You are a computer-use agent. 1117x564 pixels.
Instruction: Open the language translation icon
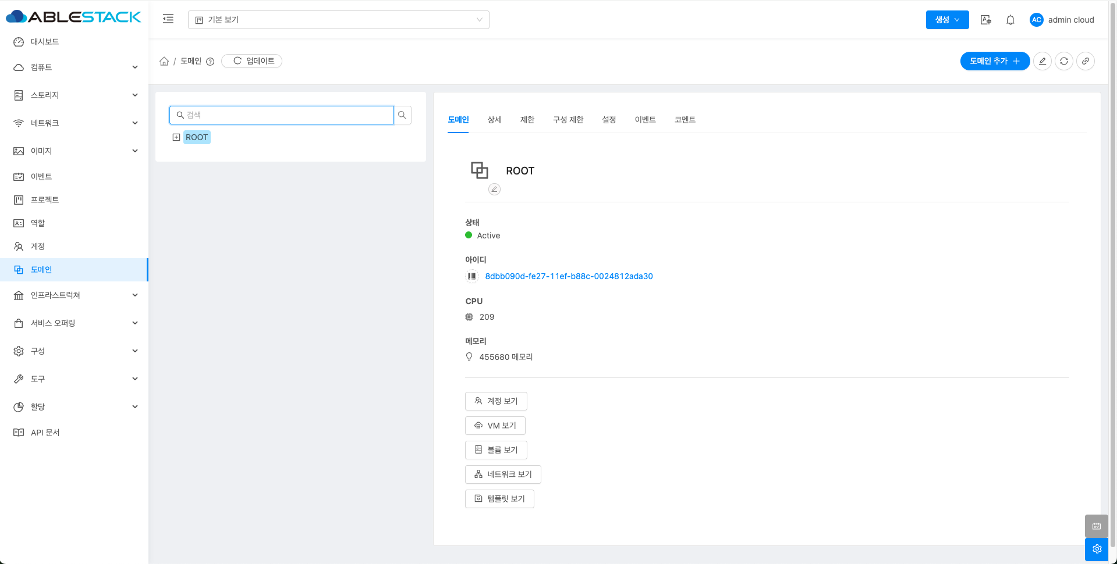tap(986, 20)
